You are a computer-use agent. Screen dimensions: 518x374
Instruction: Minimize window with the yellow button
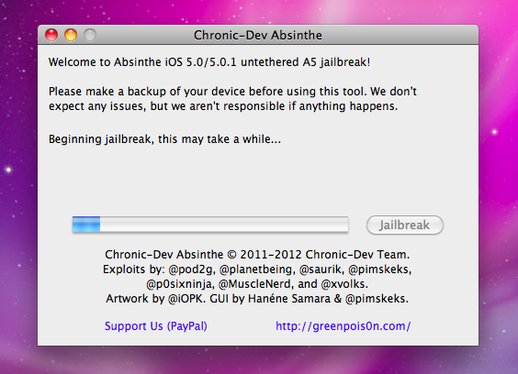click(71, 35)
